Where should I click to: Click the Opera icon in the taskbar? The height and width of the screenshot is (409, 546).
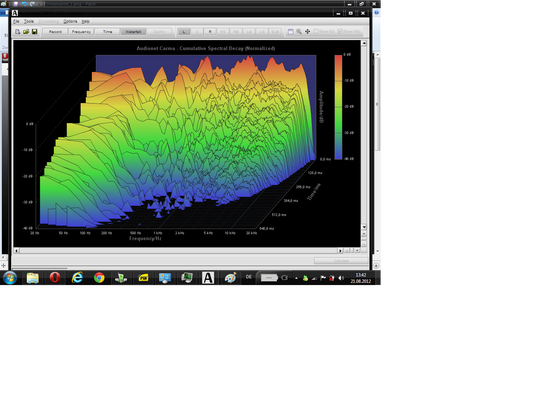tap(55, 278)
